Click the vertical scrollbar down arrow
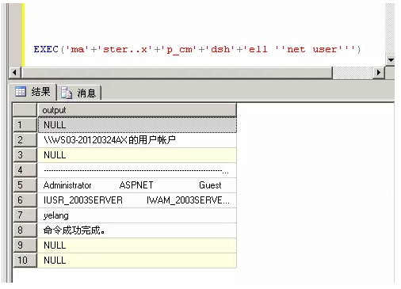The height and width of the screenshot is (289, 401). [391, 60]
